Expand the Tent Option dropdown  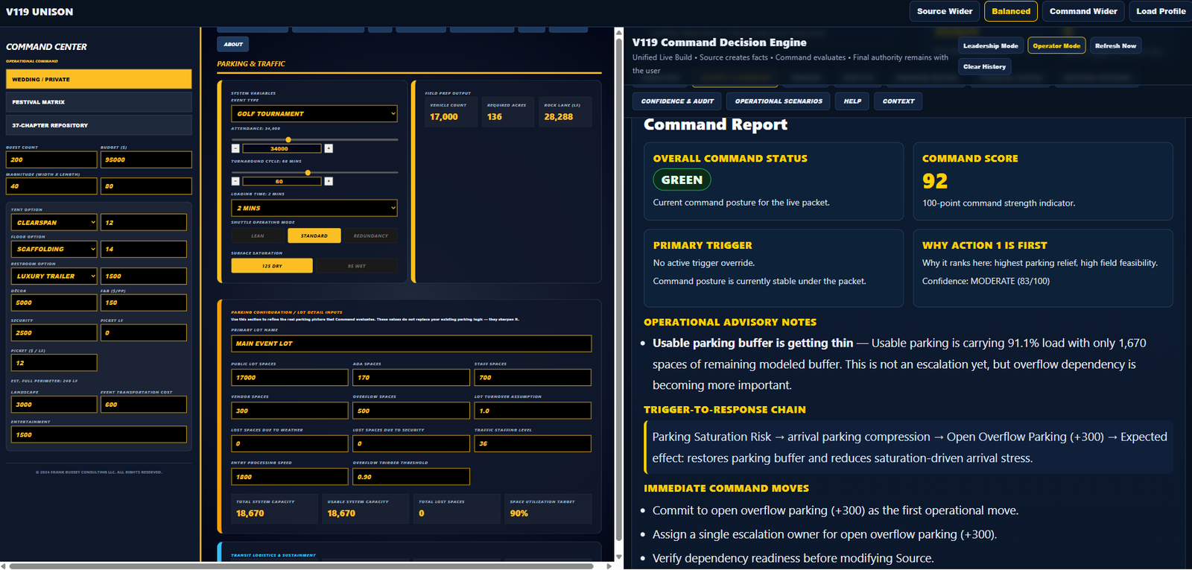[x=54, y=222]
